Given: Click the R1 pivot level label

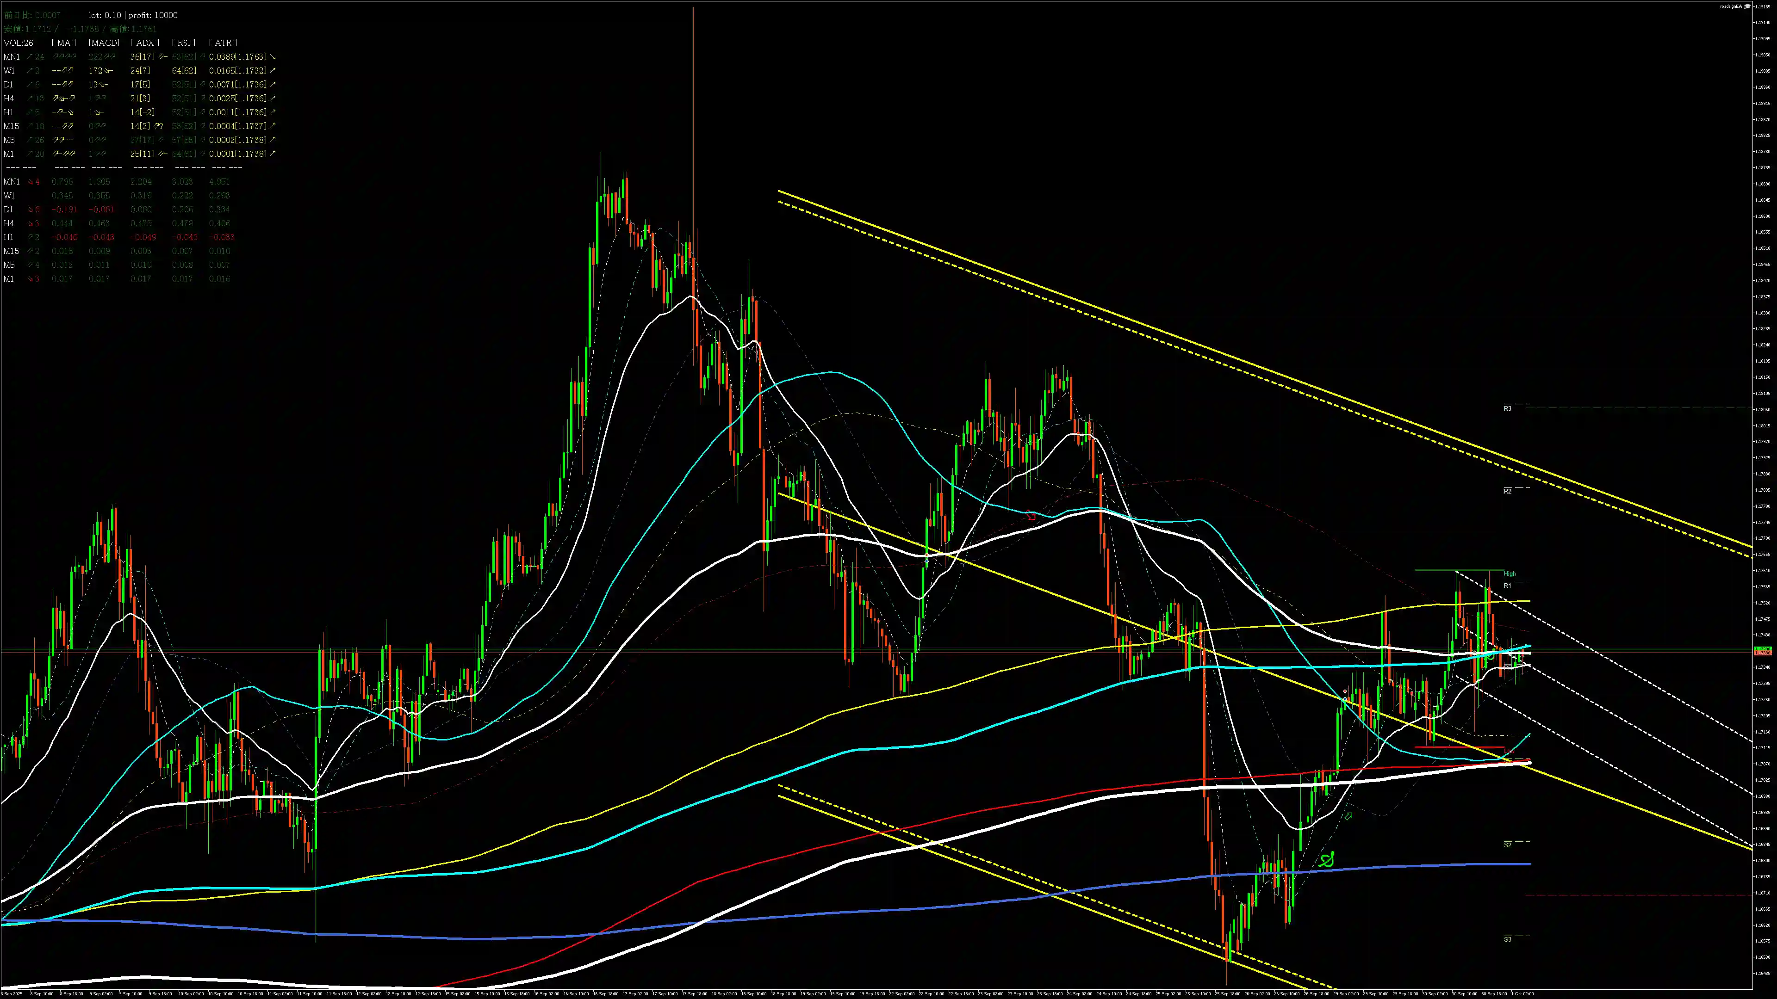Looking at the screenshot, I should [x=1507, y=586].
